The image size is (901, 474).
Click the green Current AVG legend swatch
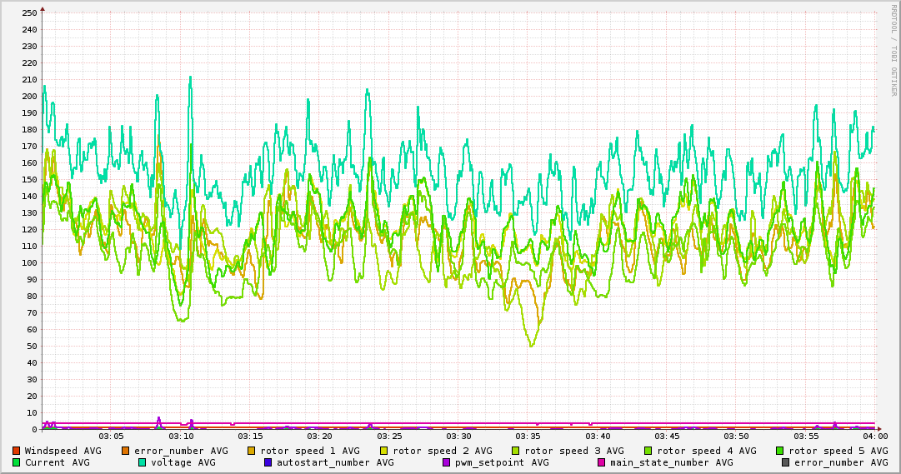[x=16, y=462]
